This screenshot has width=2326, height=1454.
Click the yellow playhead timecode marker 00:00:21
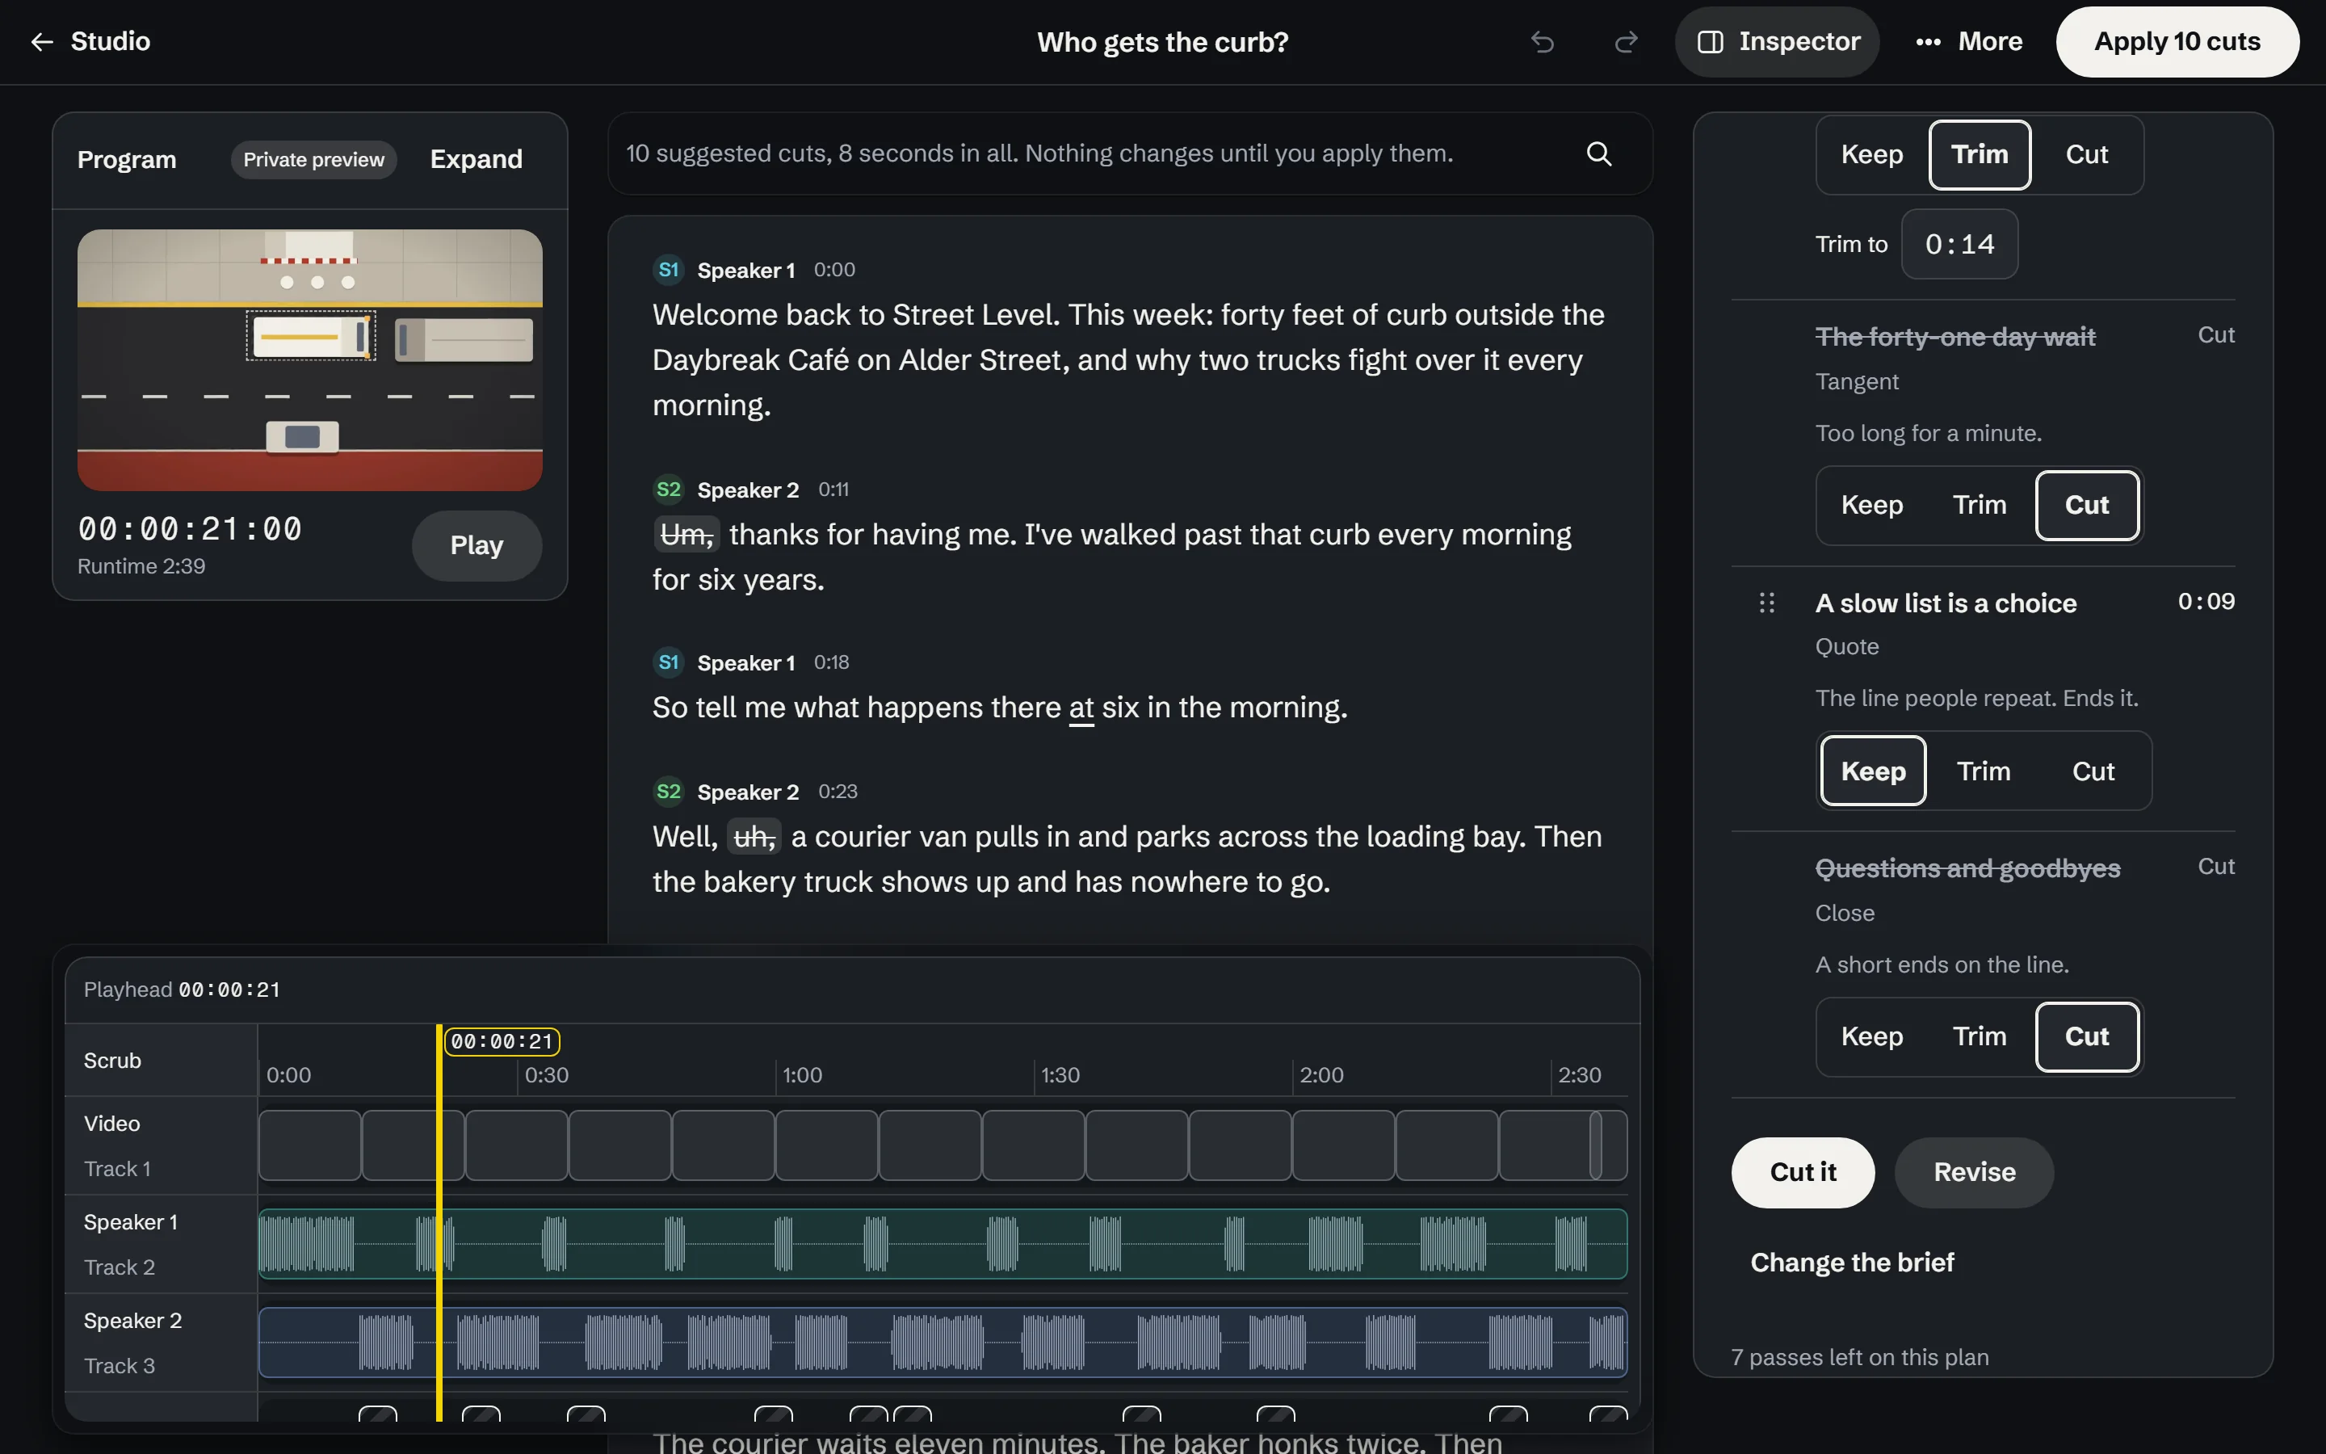coord(502,1041)
